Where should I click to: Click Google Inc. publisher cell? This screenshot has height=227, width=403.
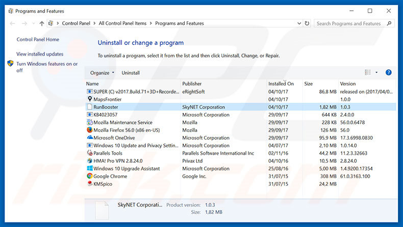194,176
